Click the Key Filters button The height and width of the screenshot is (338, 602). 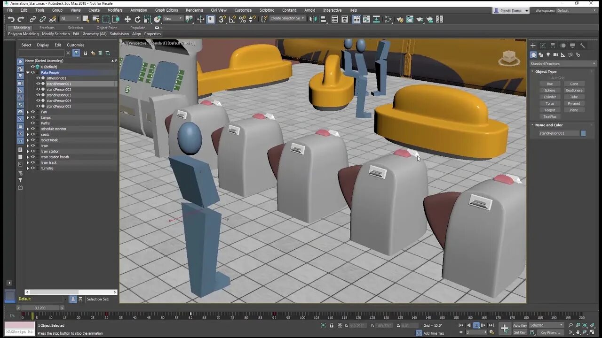[x=550, y=332]
